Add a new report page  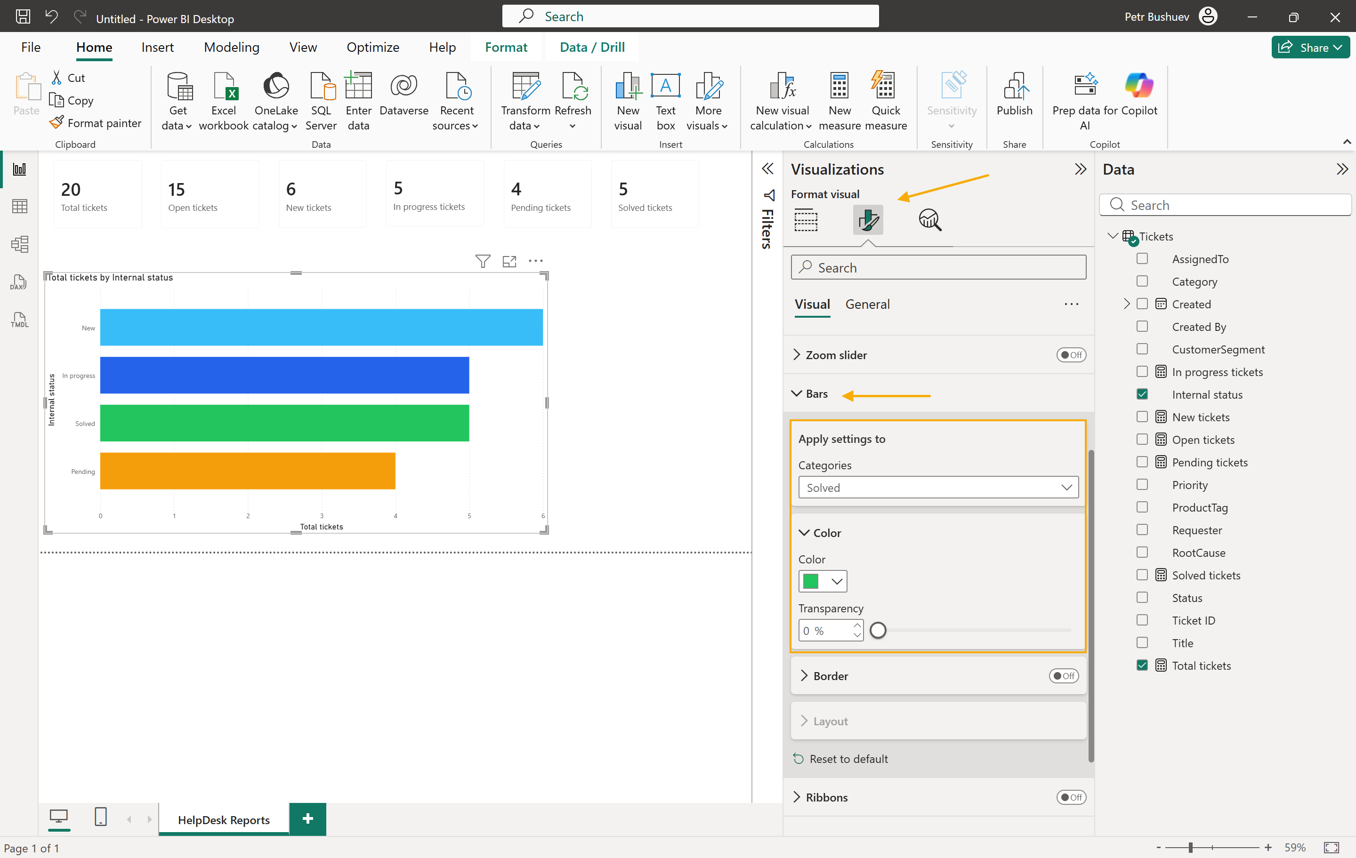pyautogui.click(x=307, y=819)
